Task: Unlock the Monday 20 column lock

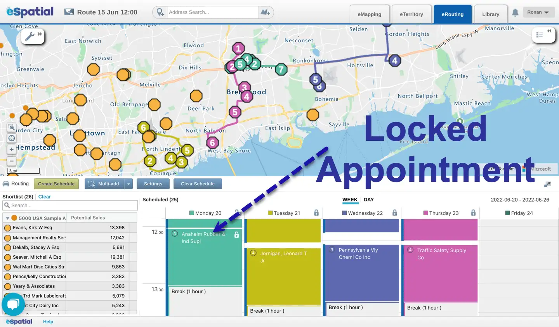Action: pyautogui.click(x=237, y=213)
